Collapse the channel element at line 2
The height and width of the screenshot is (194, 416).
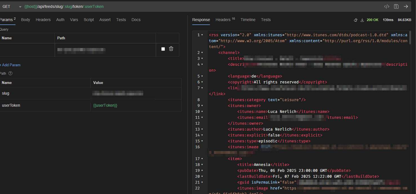click(x=202, y=53)
